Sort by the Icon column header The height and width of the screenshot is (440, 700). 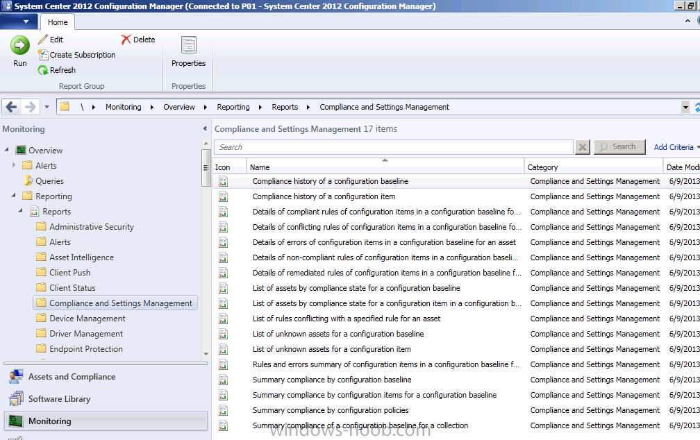point(229,167)
